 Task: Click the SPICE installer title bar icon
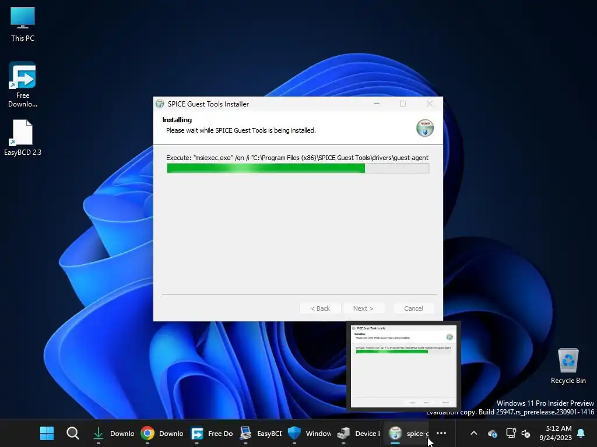pos(160,104)
